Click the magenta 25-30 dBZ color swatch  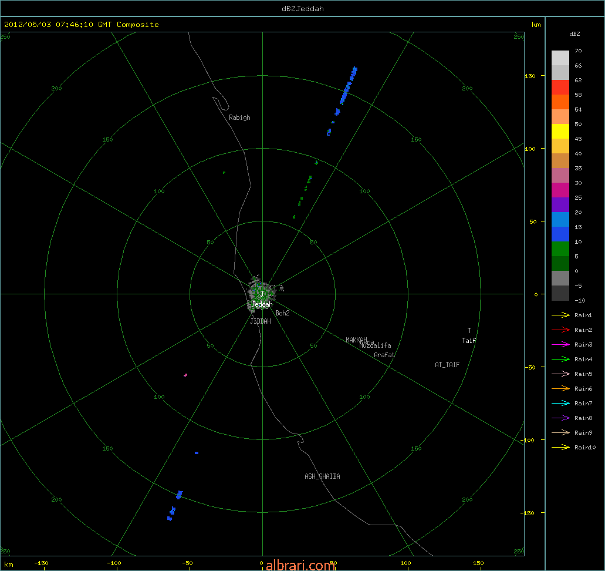pyautogui.click(x=560, y=190)
